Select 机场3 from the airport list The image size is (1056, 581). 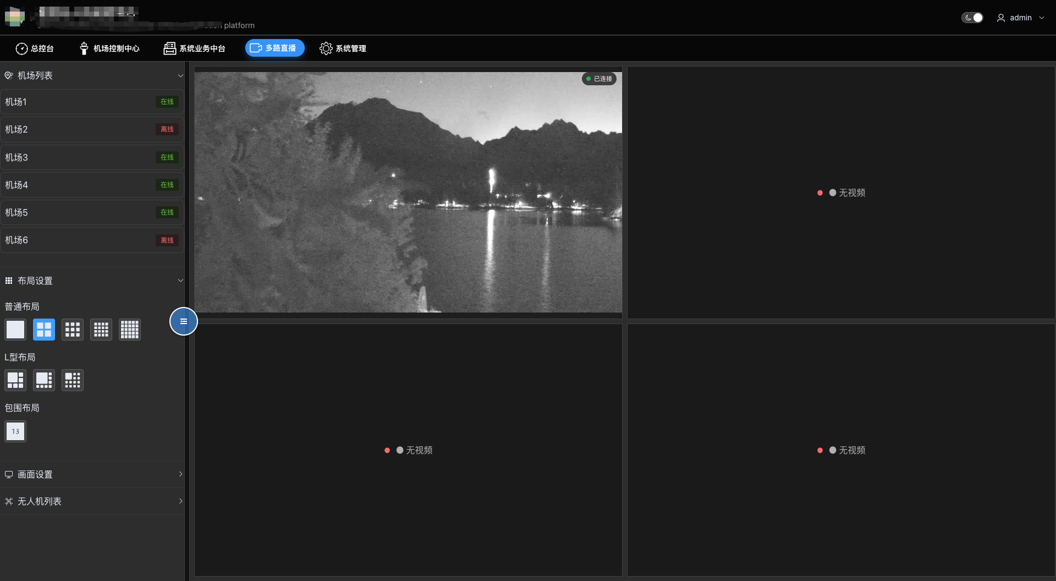(92, 157)
